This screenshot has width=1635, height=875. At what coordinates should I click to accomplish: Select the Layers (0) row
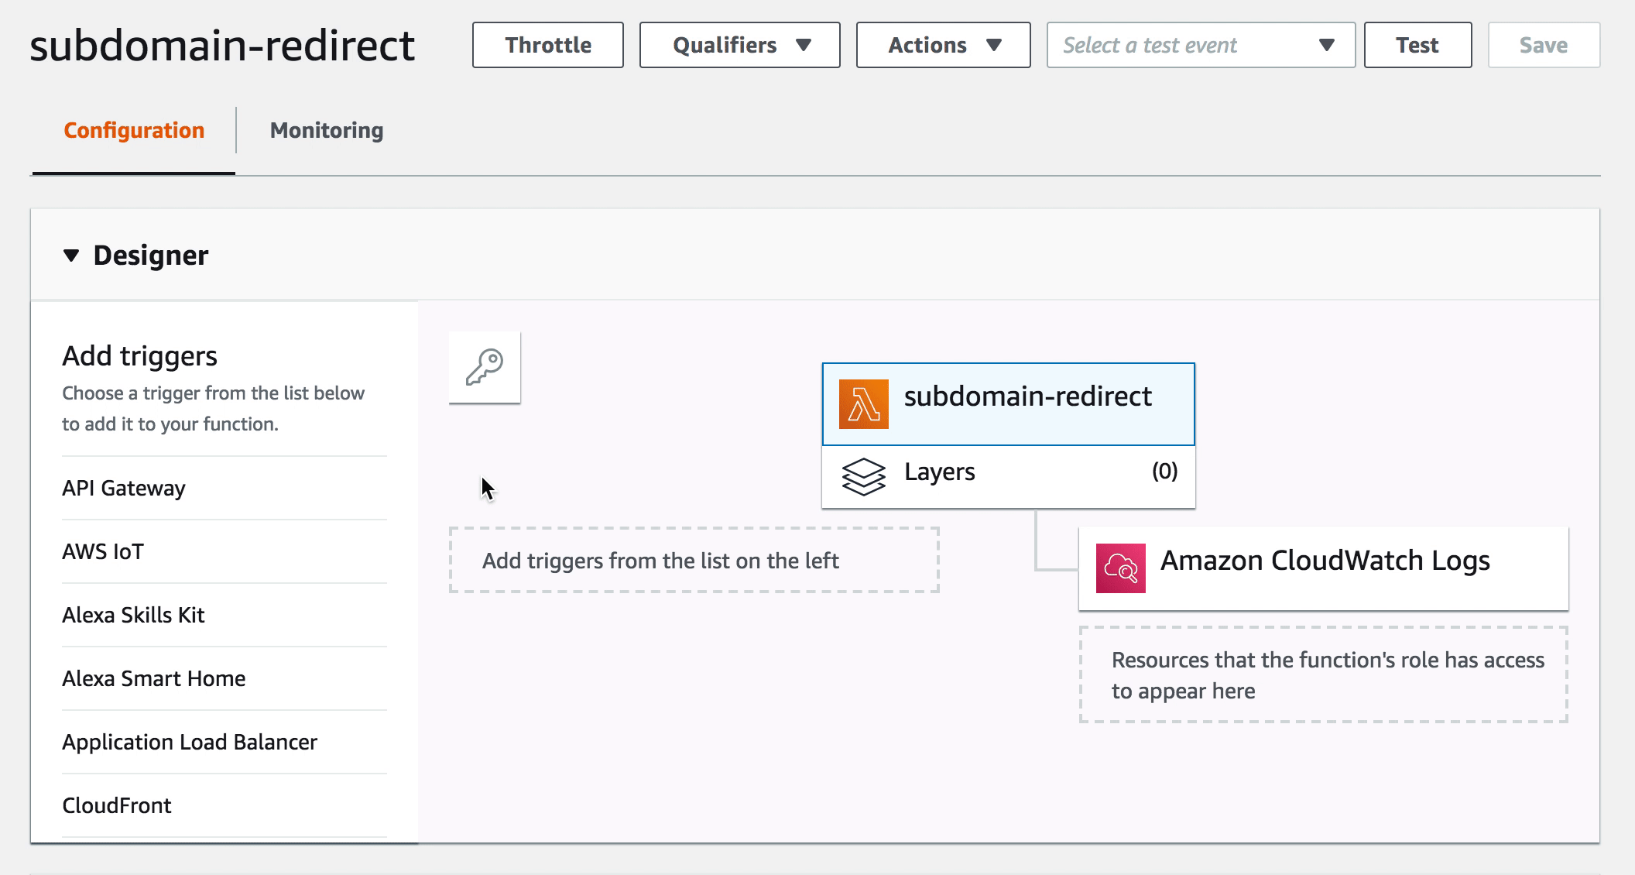(1009, 476)
